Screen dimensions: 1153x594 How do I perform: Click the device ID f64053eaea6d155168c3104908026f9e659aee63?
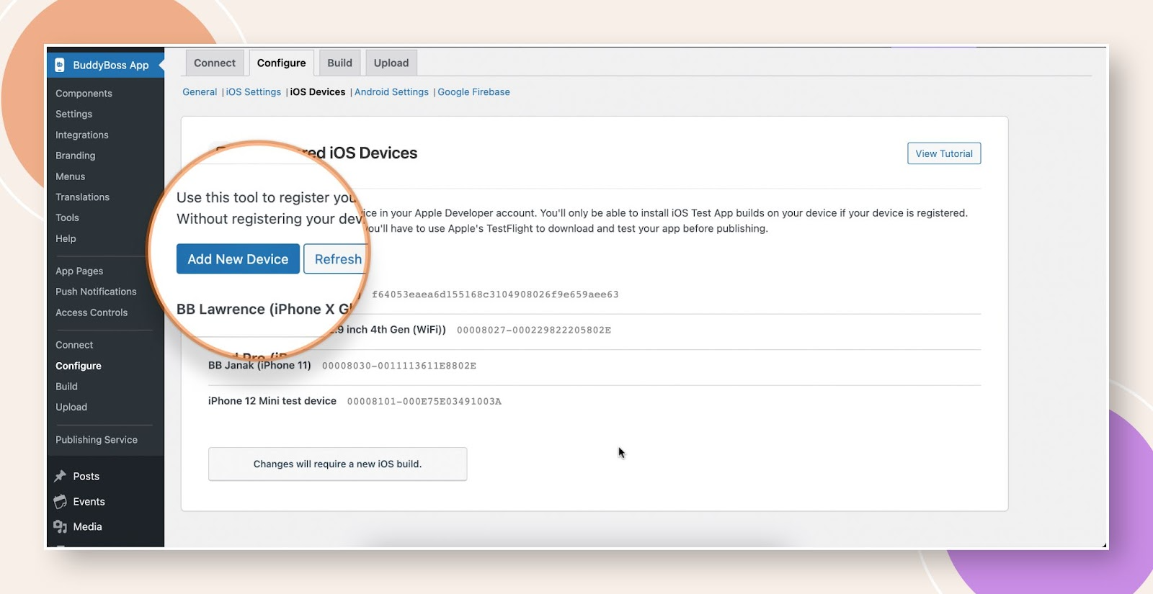[495, 294]
